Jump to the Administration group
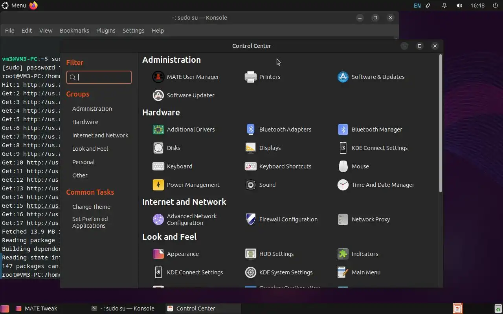Image resolution: width=503 pixels, height=314 pixels. tap(92, 109)
